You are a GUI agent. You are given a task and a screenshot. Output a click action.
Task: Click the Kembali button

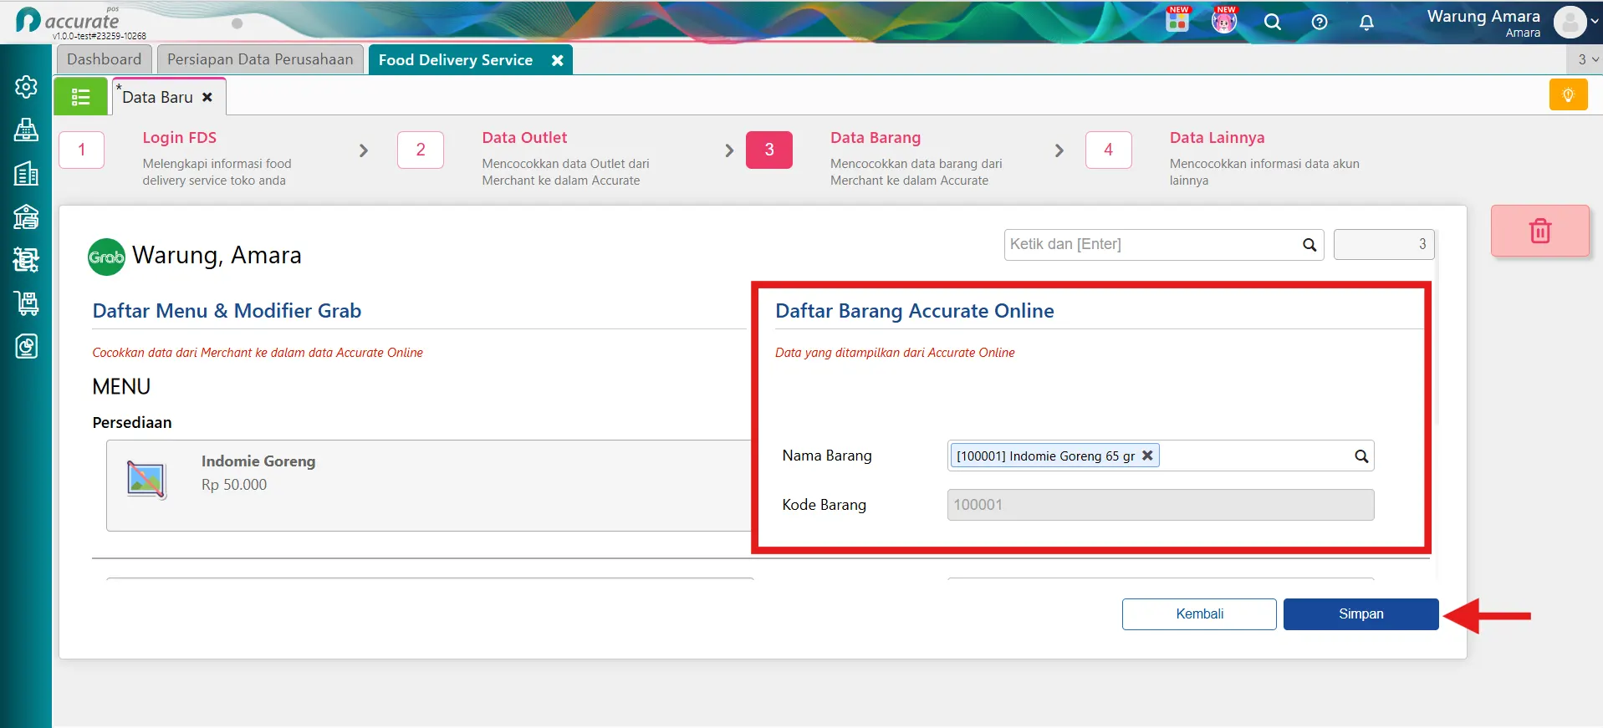tap(1199, 614)
